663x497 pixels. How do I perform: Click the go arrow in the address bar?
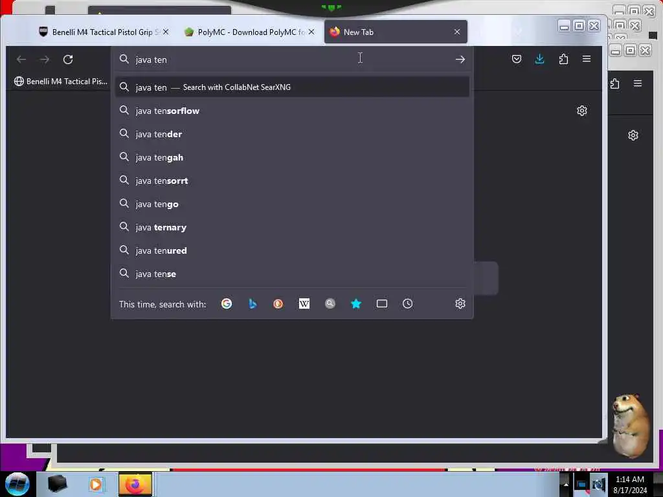coord(460,60)
